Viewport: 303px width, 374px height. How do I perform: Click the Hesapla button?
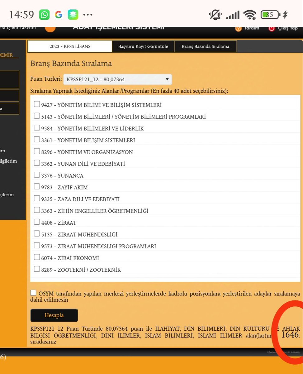[54, 315]
